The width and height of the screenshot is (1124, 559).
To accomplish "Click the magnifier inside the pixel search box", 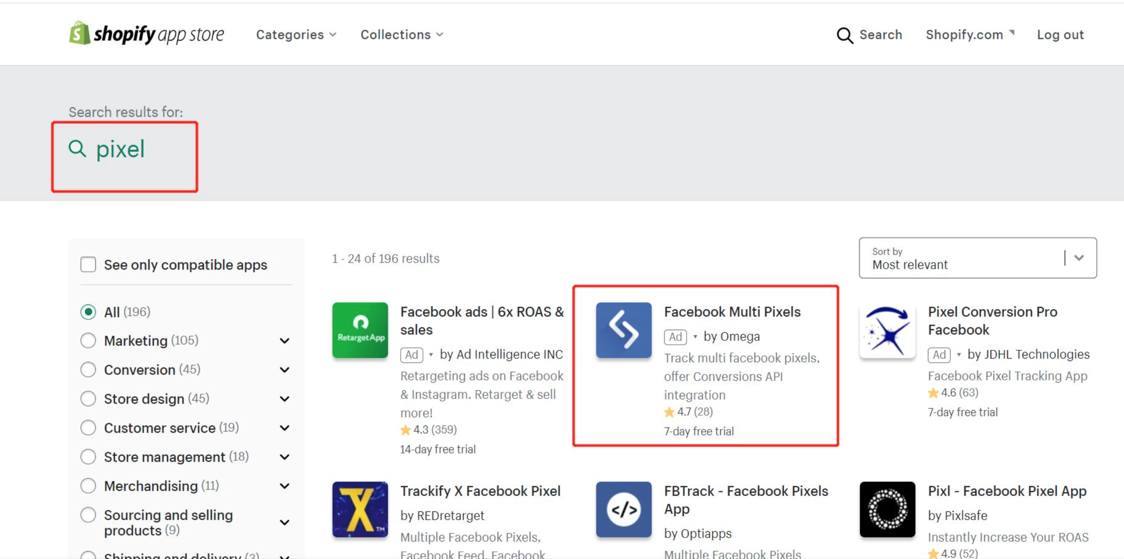I will pyautogui.click(x=78, y=149).
